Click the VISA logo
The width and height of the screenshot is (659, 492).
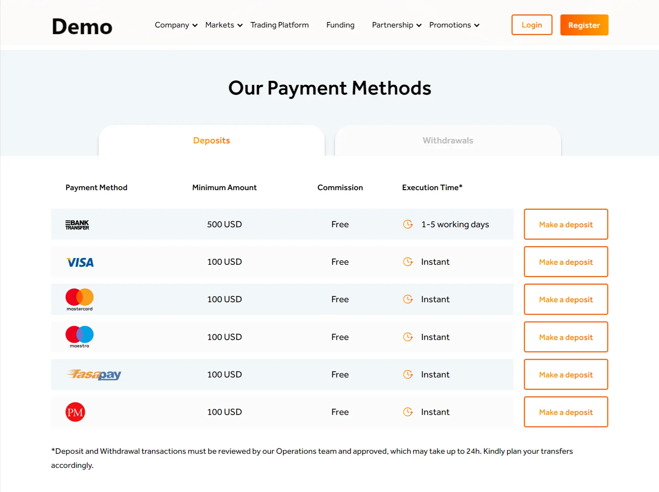pyautogui.click(x=79, y=262)
